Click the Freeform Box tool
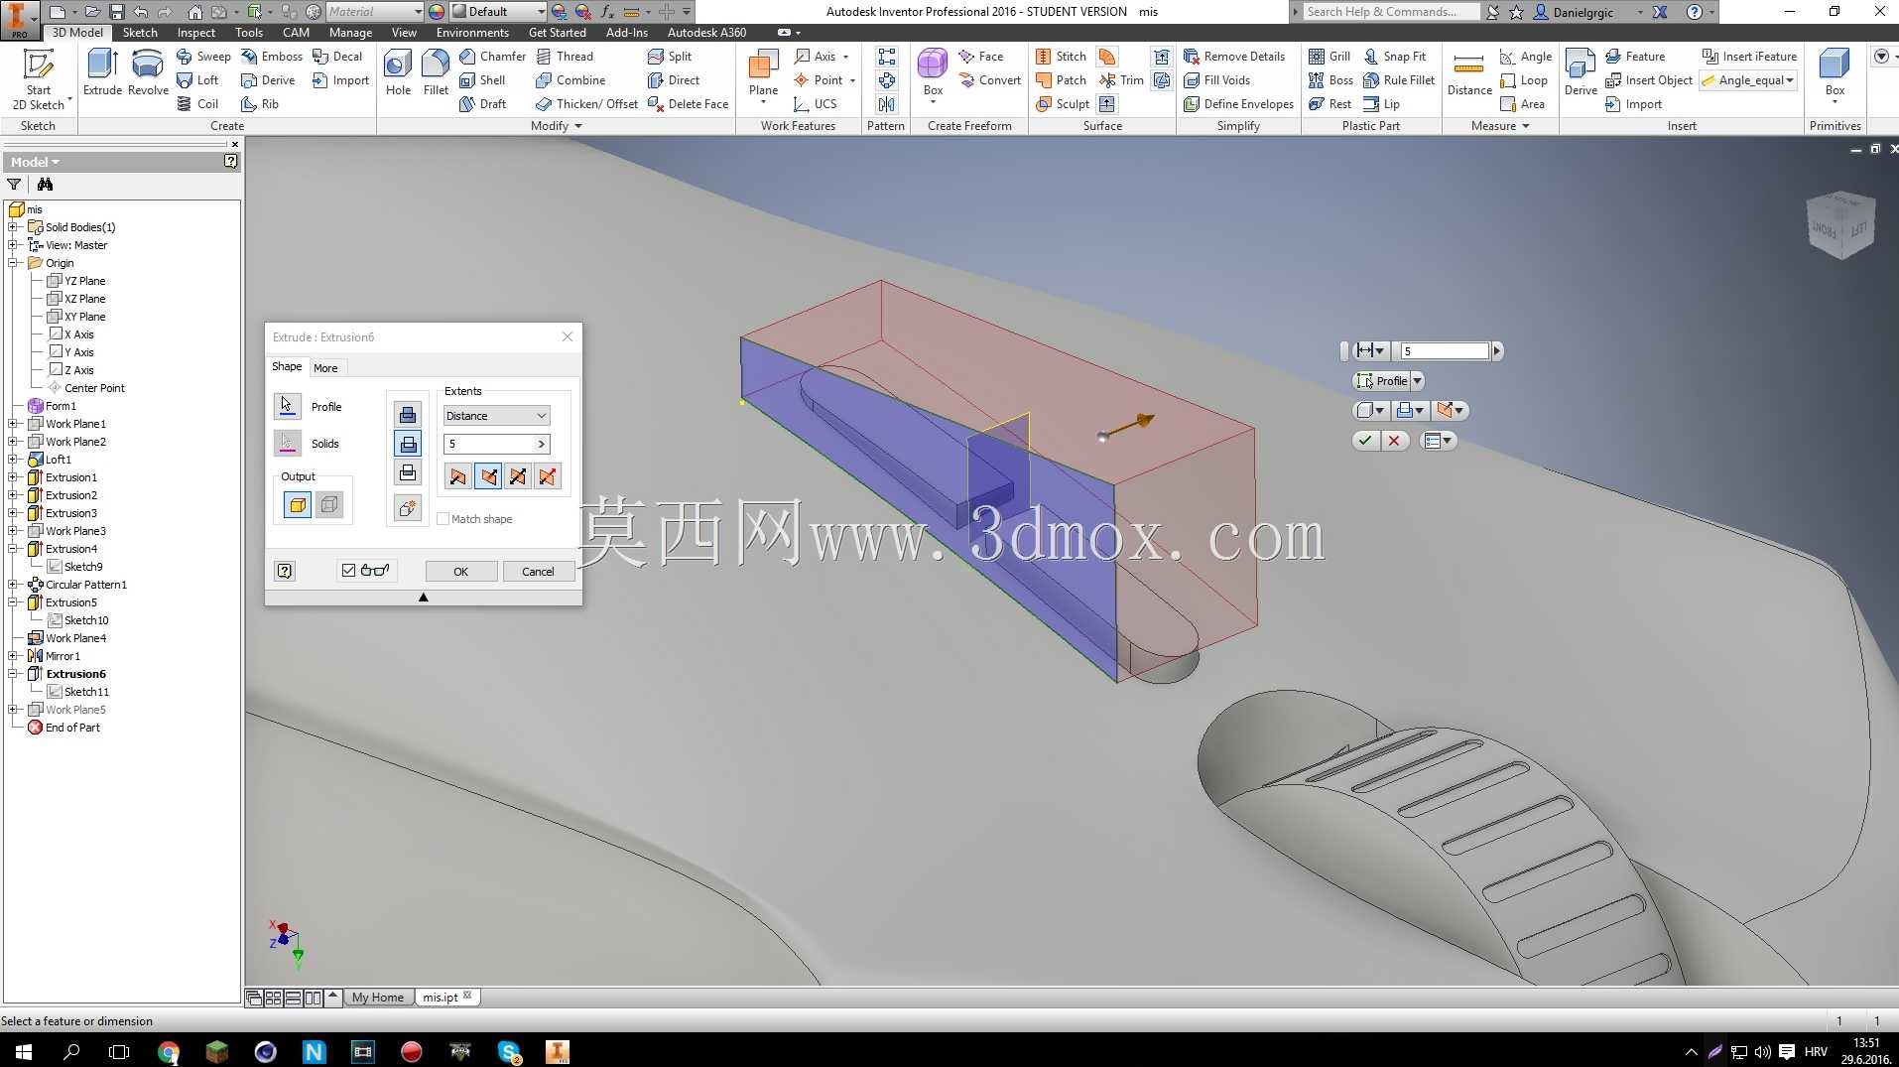This screenshot has width=1899, height=1067. [933, 74]
